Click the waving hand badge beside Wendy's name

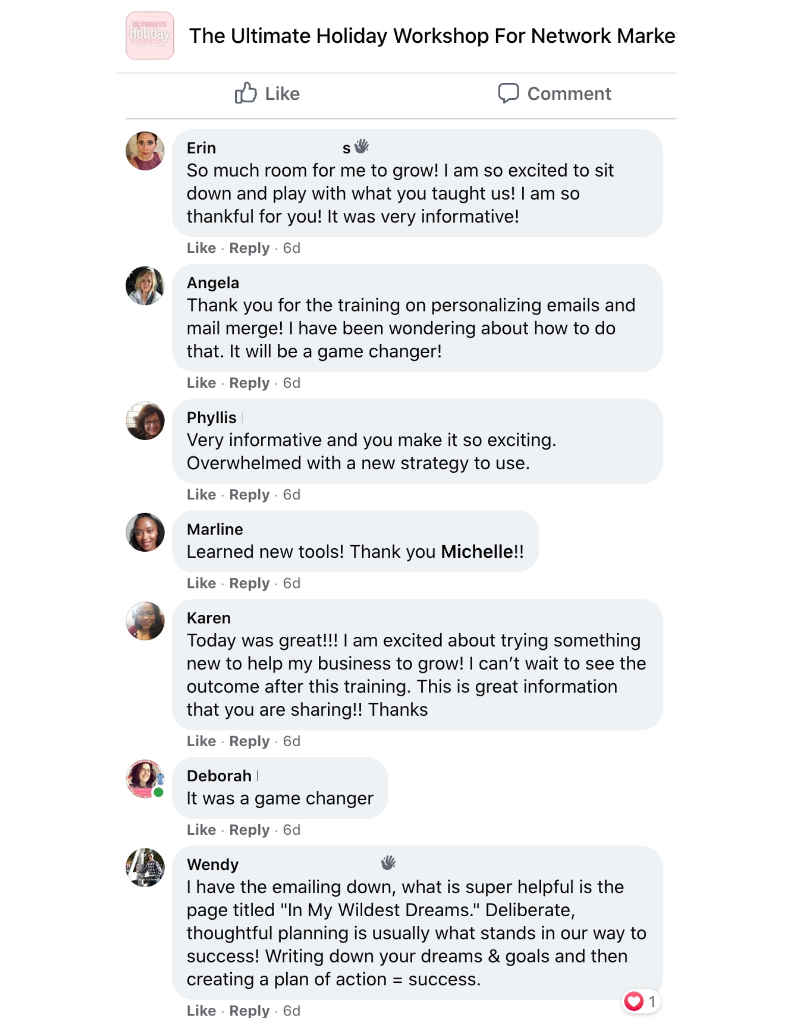tap(388, 863)
